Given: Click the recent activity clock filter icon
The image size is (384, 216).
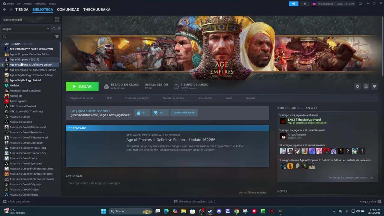Looking at the screenshot, I should point(54,29).
